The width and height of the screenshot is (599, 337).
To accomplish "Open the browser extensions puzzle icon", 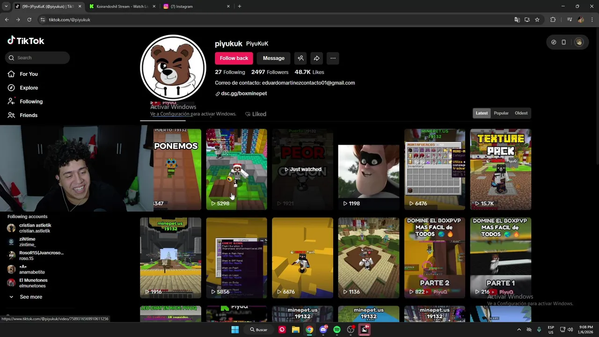I will (553, 20).
